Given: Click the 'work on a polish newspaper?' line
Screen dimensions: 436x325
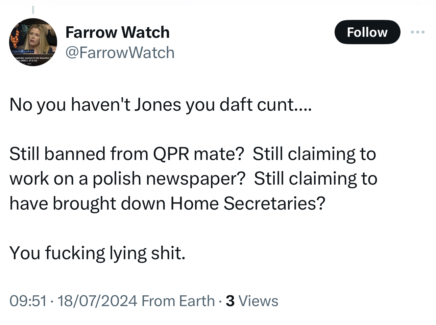Looking at the screenshot, I should [127, 179].
